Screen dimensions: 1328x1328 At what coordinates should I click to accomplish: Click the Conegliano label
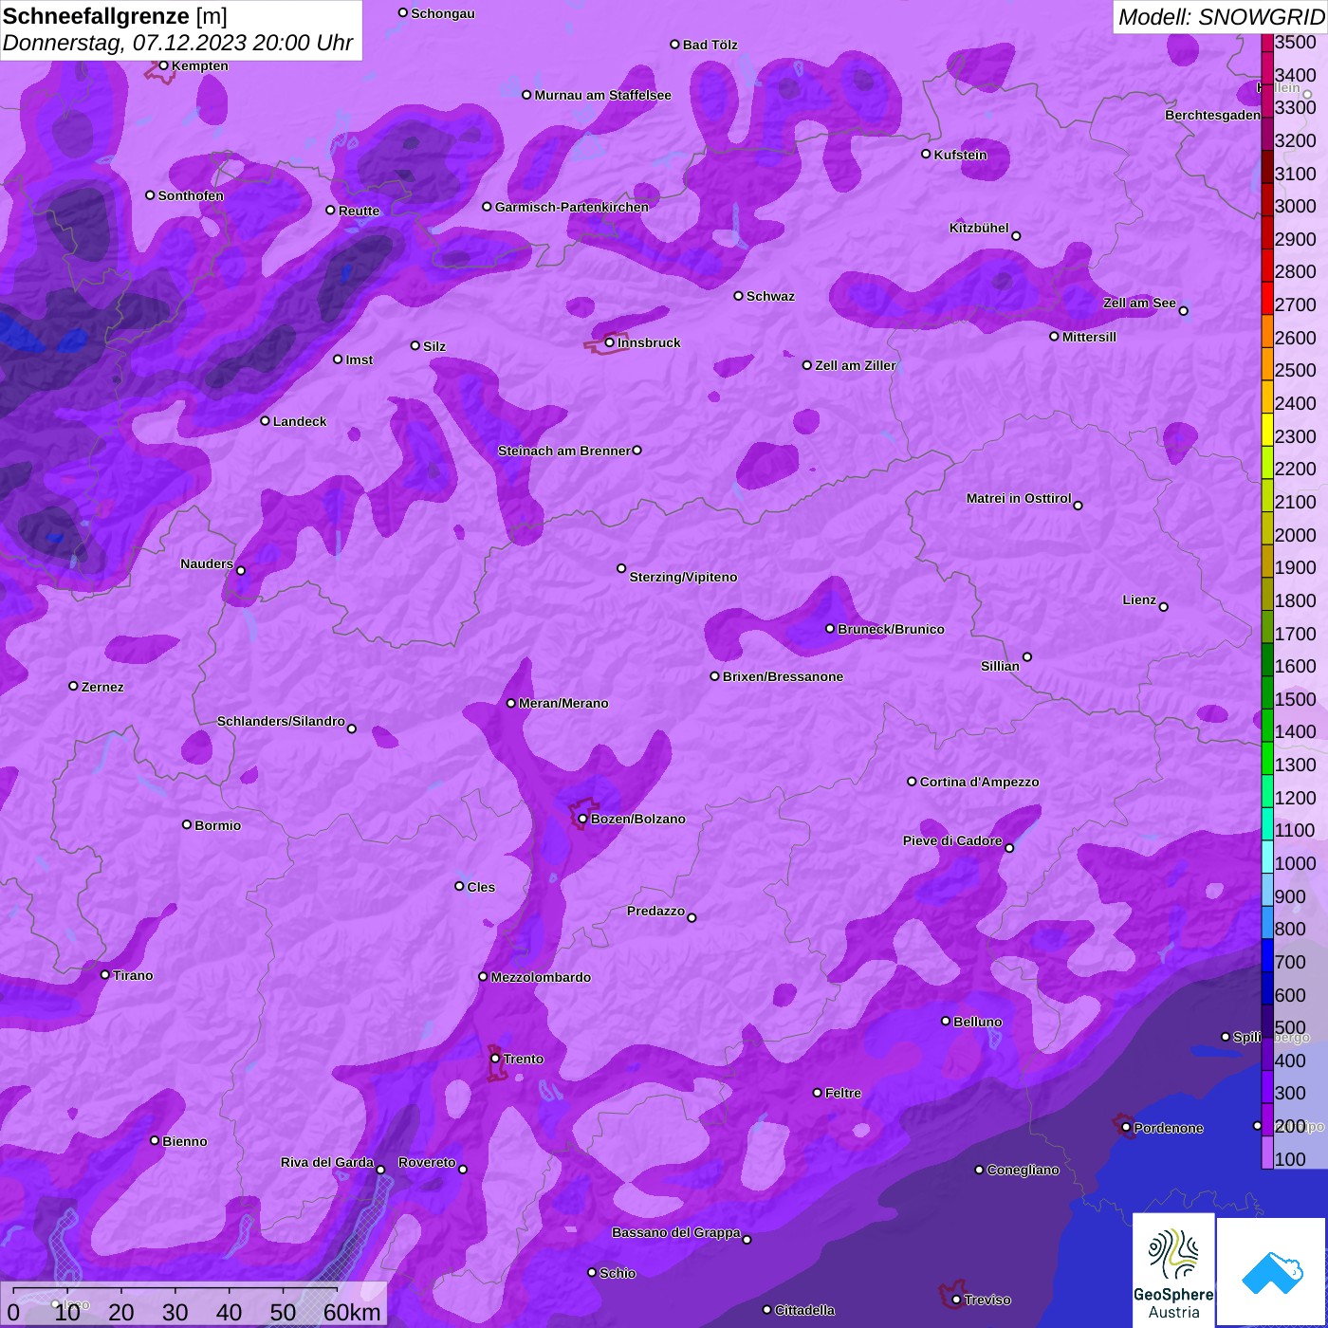pyautogui.click(x=1023, y=1170)
